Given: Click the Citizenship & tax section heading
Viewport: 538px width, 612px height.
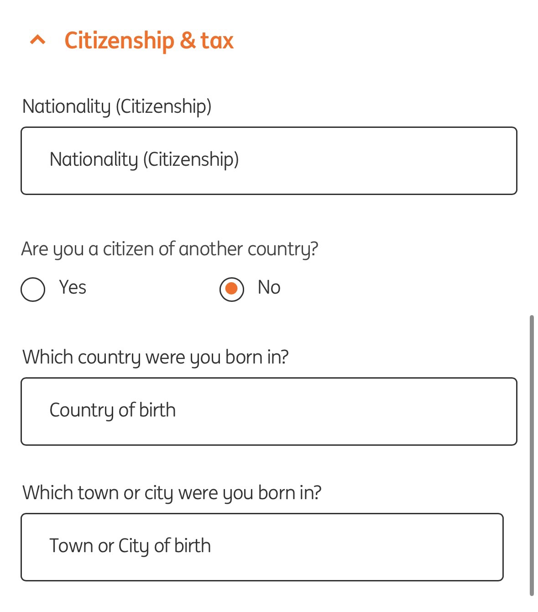Looking at the screenshot, I should pyautogui.click(x=149, y=40).
